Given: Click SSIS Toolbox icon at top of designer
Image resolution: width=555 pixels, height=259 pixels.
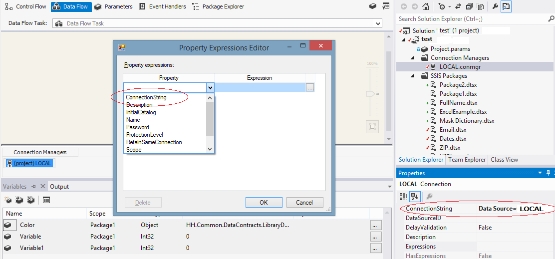Looking at the screenshot, I should point(372,6).
